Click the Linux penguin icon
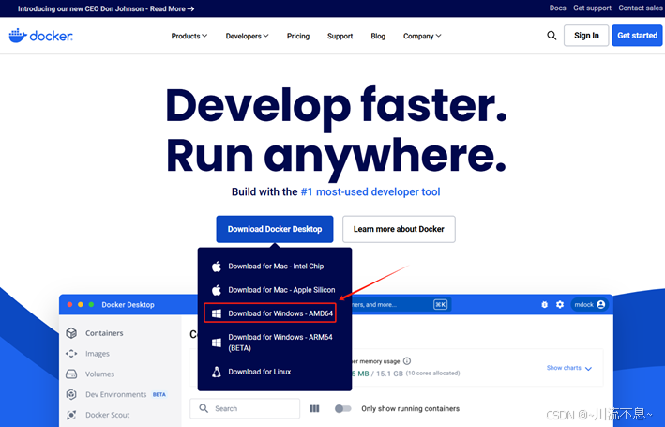This screenshot has height=427, width=665. click(217, 372)
